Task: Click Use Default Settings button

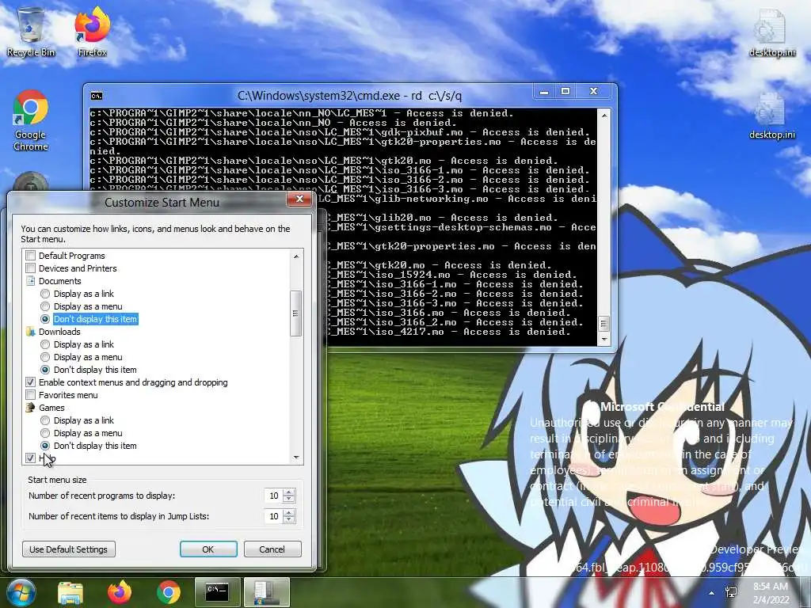Action: [x=68, y=549]
